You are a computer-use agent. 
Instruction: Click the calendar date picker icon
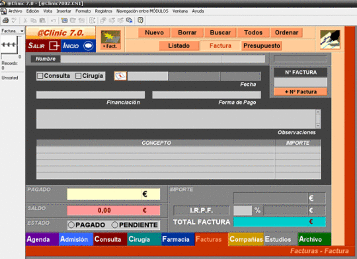point(120,76)
